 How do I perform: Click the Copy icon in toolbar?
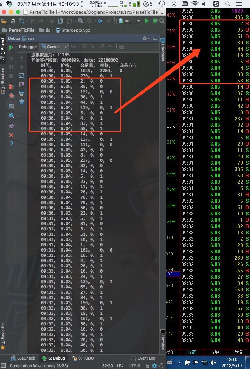click(x=61, y=21)
